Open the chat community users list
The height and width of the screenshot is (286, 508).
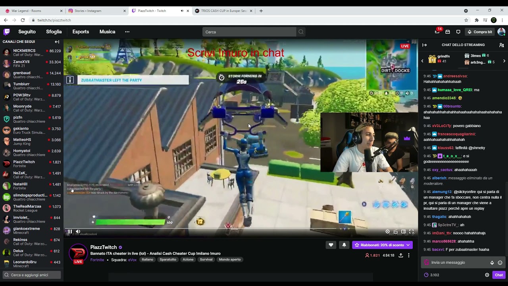pos(502,45)
